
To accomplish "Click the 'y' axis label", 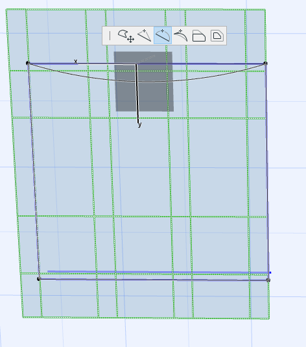I will (139, 125).
